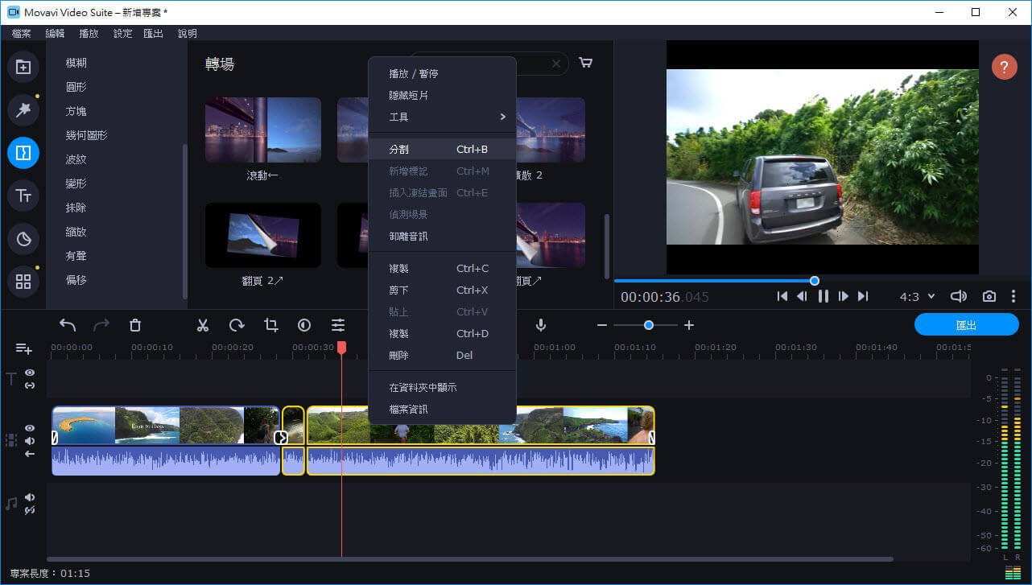The width and height of the screenshot is (1032, 585).
Task: Mute the video track audio
Action: click(30, 441)
